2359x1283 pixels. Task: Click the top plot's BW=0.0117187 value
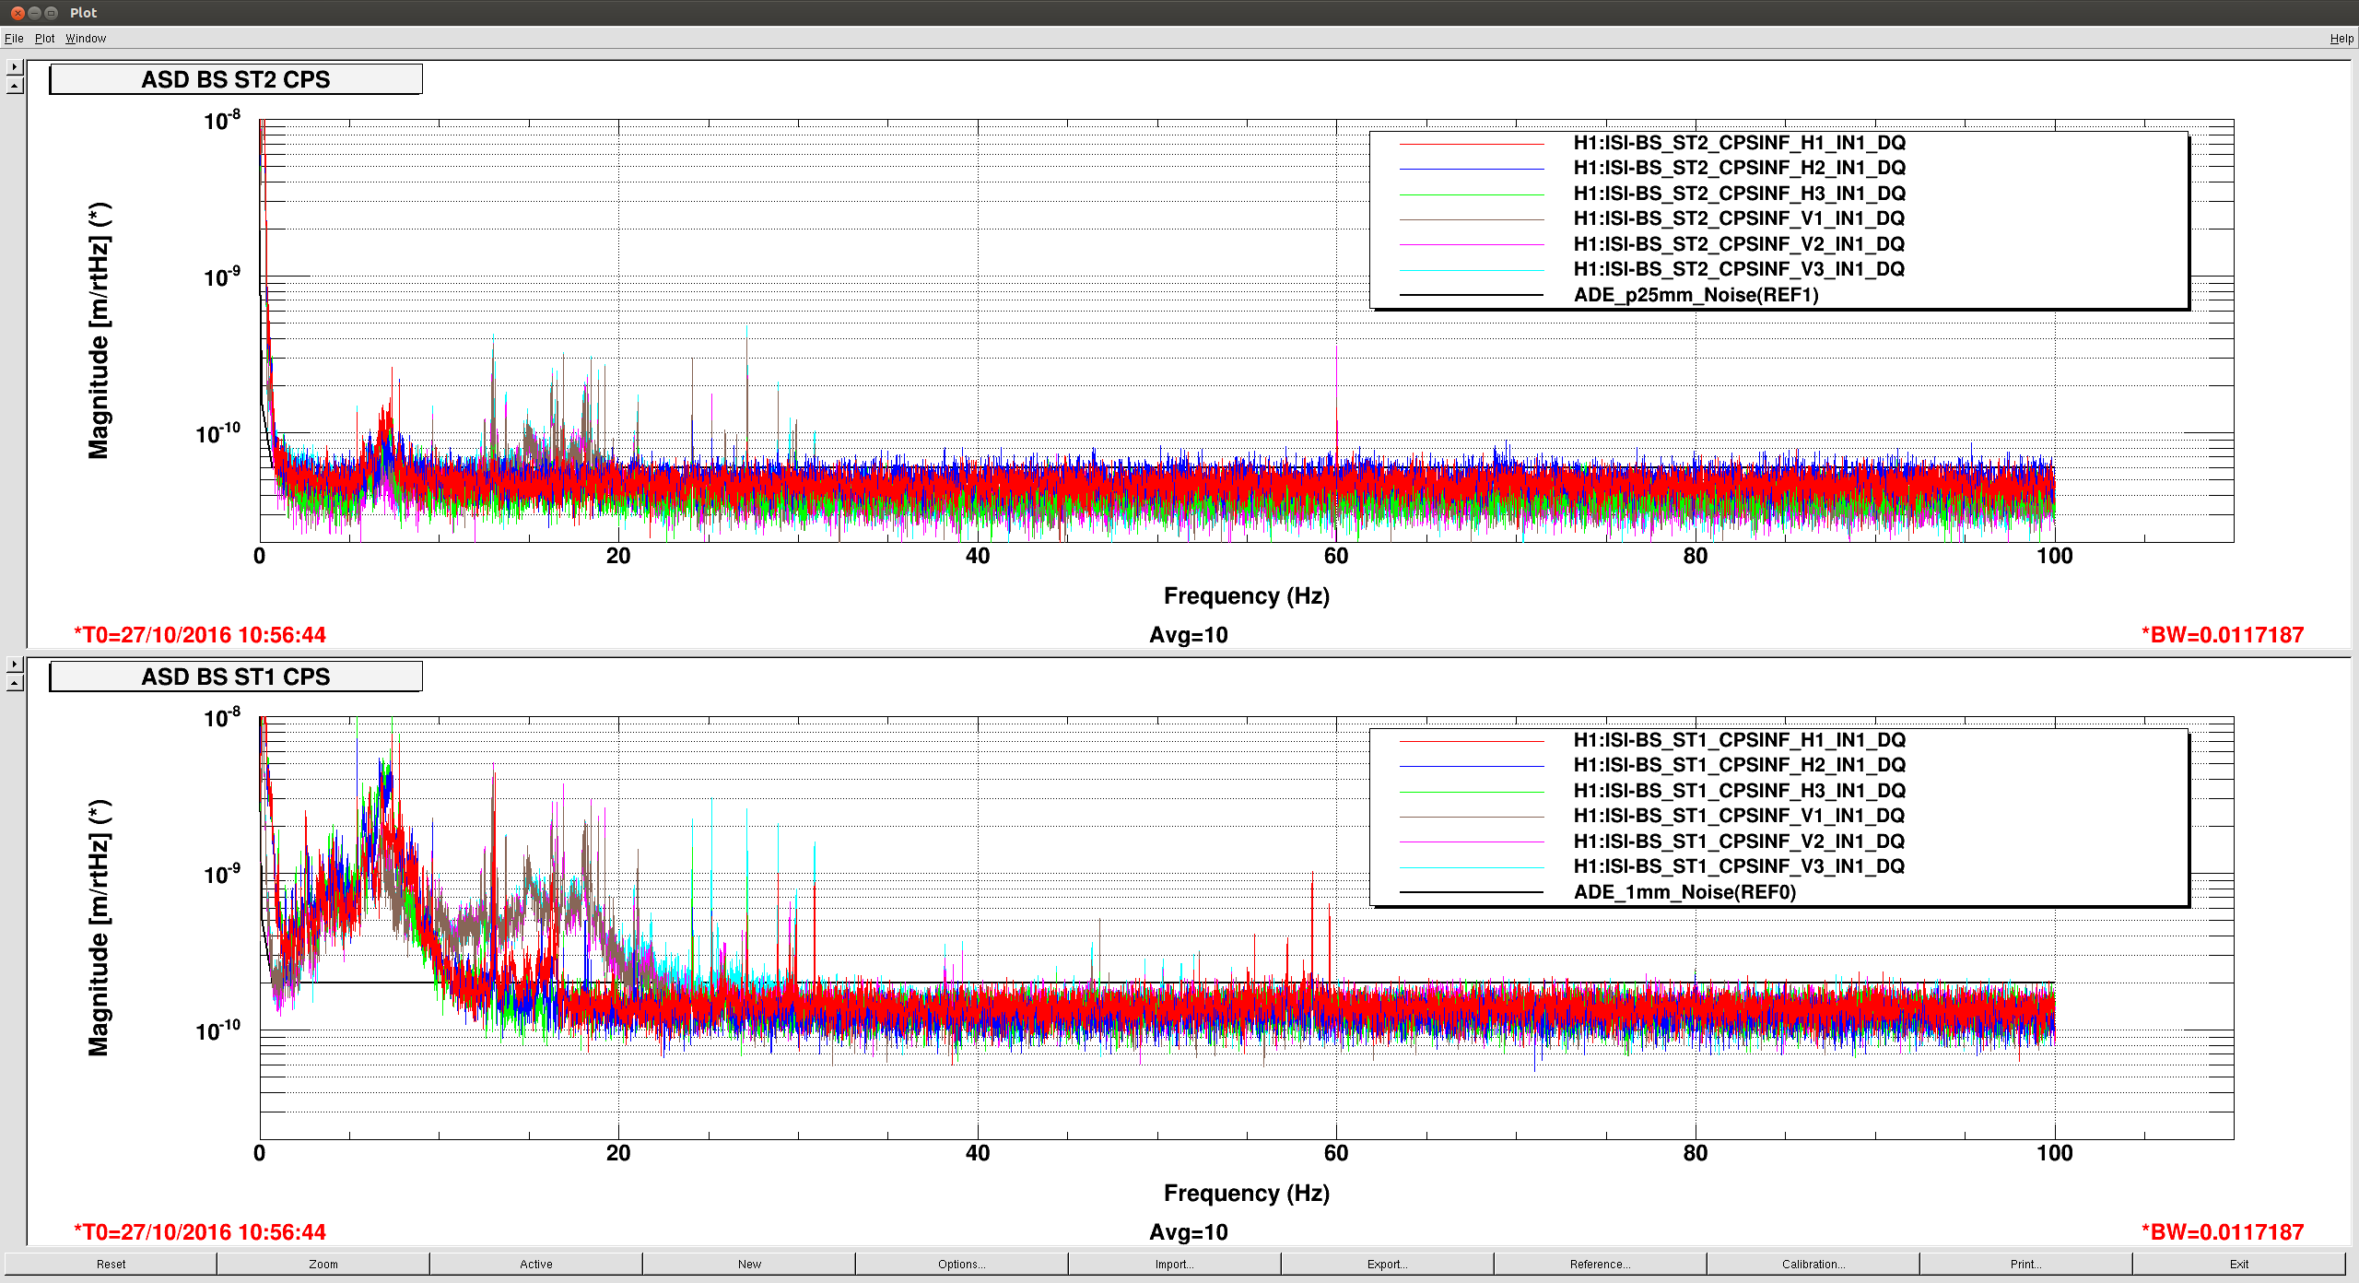coord(2223,635)
